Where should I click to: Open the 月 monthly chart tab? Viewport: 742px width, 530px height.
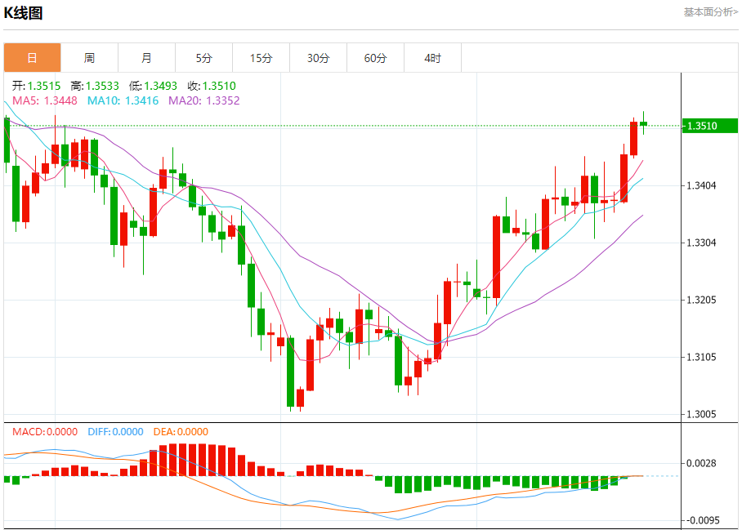pos(146,58)
